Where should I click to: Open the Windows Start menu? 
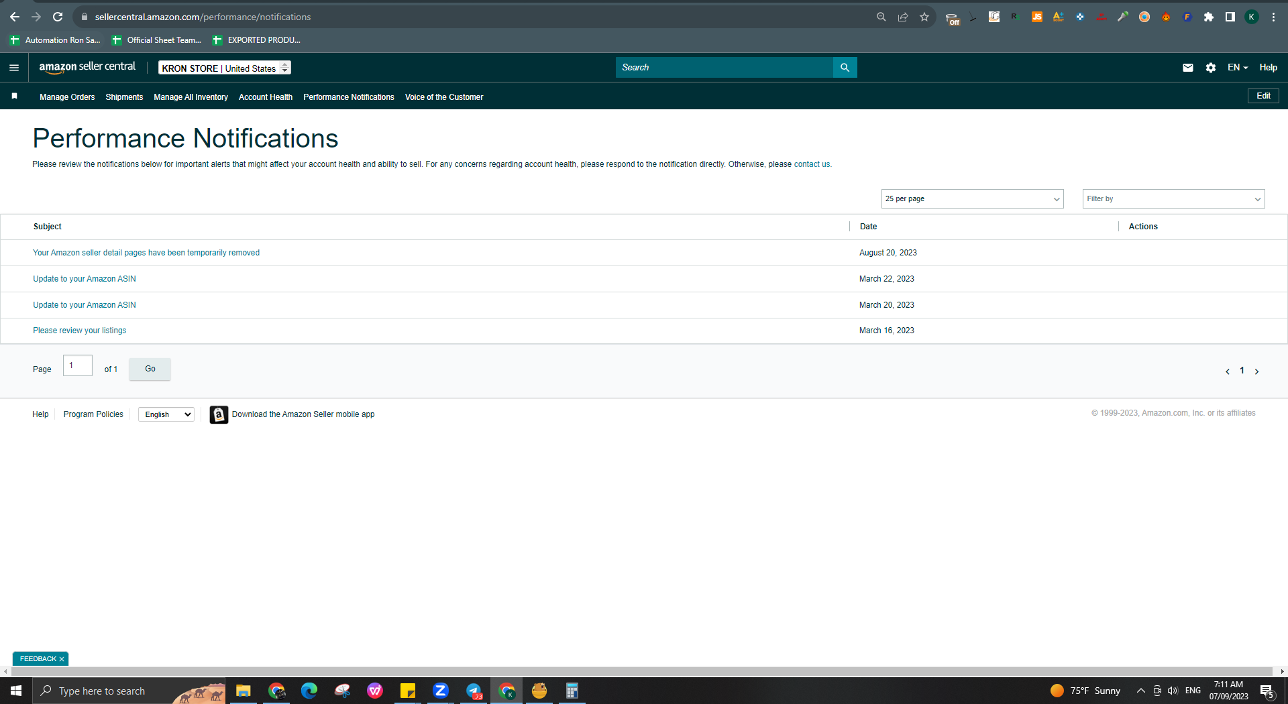click(x=16, y=691)
